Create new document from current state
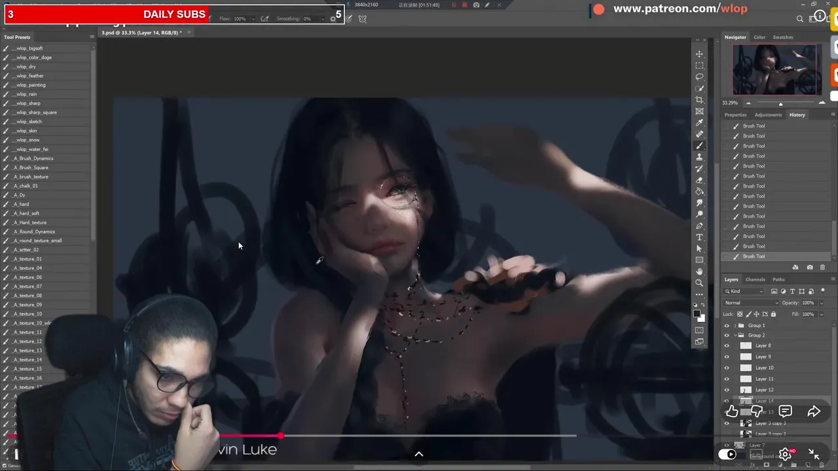838x471 pixels. coord(795,267)
